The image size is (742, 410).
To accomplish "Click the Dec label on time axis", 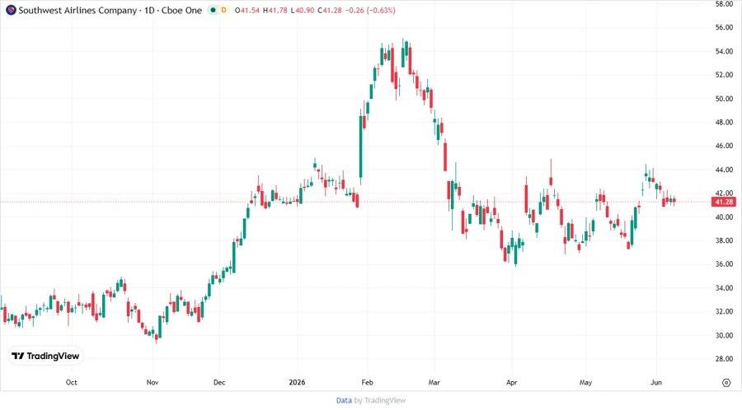I will coord(219,382).
